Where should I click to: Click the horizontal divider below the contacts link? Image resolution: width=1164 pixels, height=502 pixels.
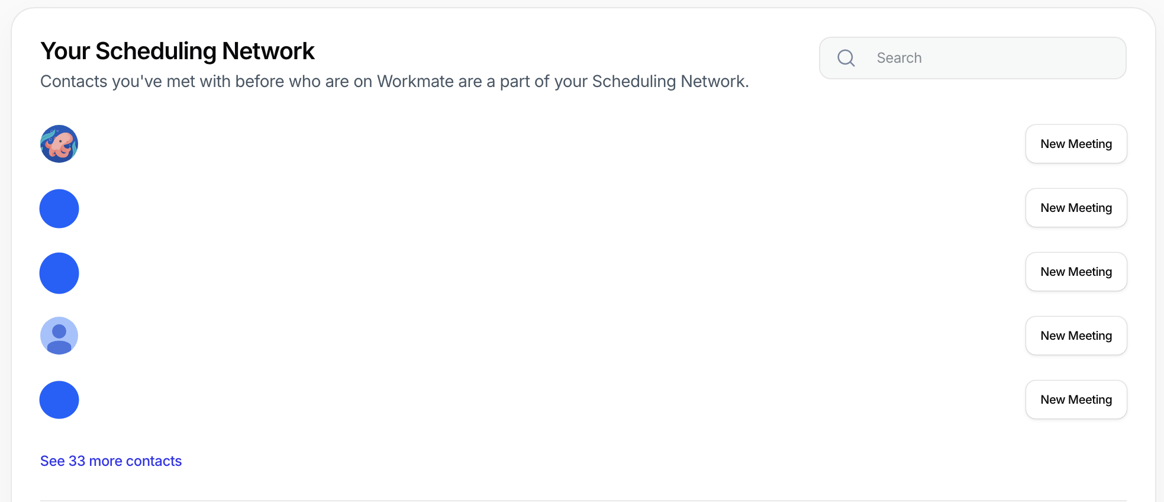[x=583, y=500]
